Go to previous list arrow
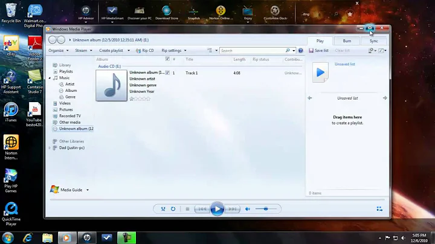 pyautogui.click(x=310, y=98)
